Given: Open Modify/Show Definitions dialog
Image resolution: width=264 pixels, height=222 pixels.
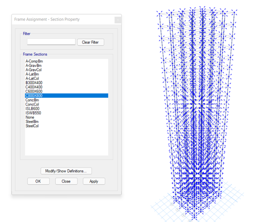Looking at the screenshot, I should point(66,171).
